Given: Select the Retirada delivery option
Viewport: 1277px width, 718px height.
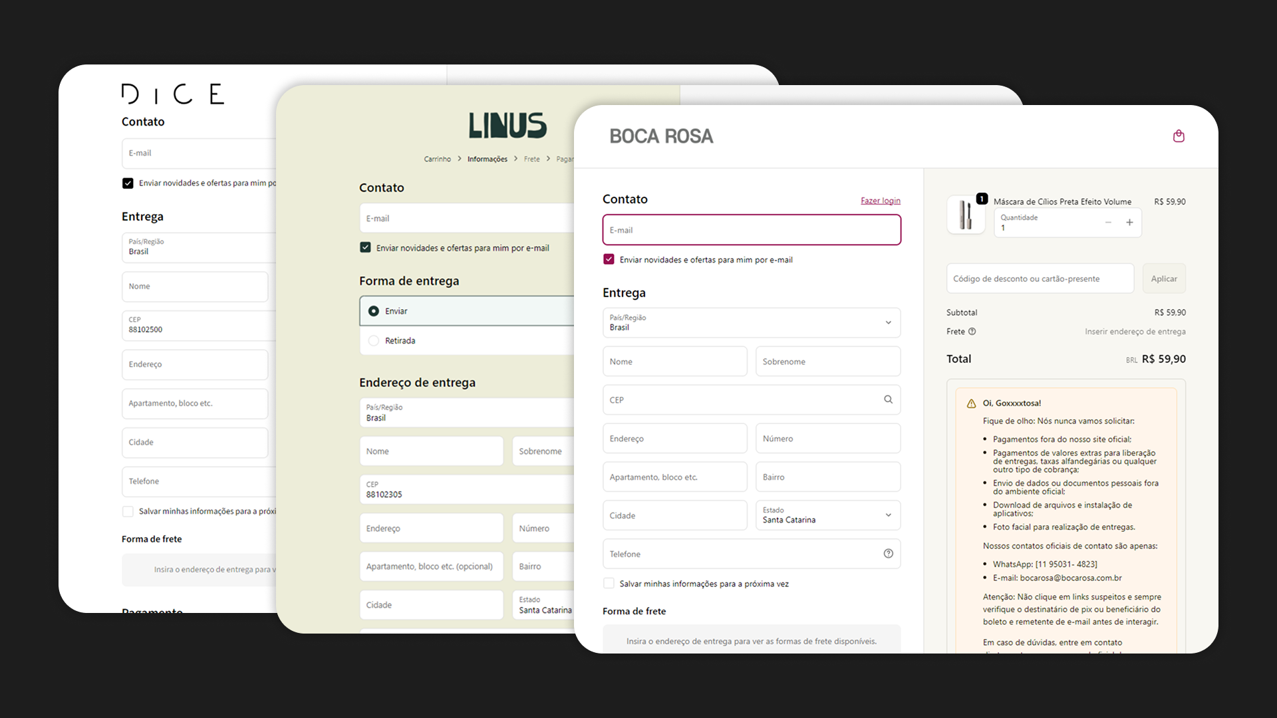Looking at the screenshot, I should click(374, 340).
